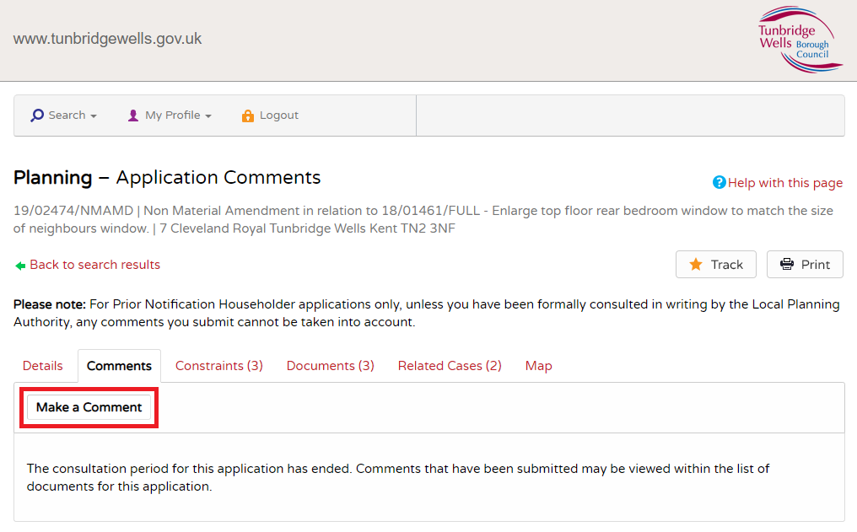
Task: Switch to the Details tab
Action: click(x=43, y=365)
